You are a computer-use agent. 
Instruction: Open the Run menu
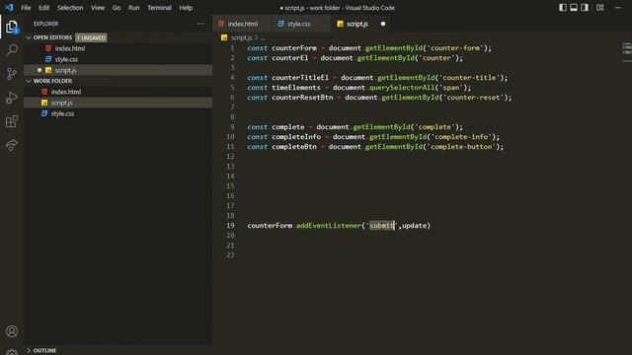point(134,8)
